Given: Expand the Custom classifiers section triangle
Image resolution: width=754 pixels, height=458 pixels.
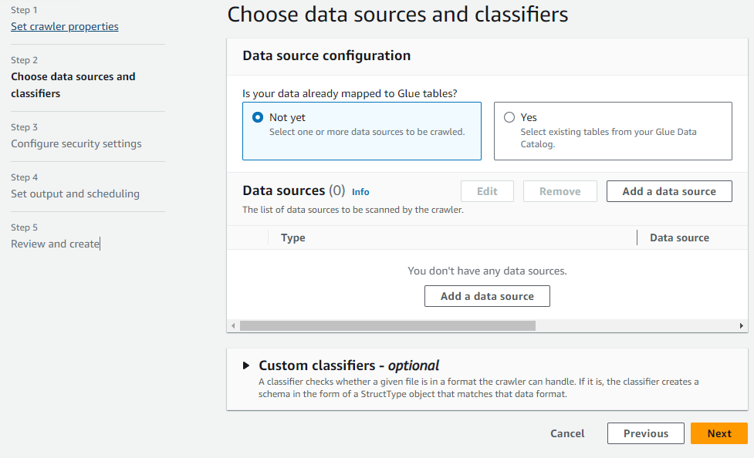Looking at the screenshot, I should [x=246, y=365].
